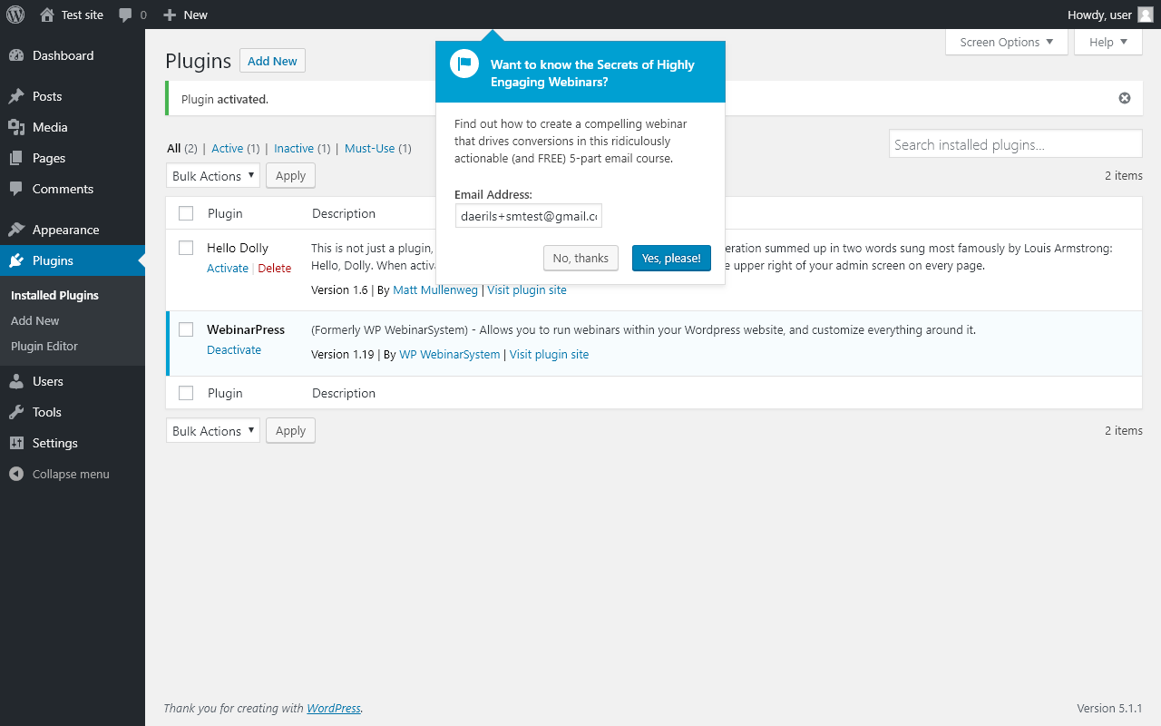Click the Dashboard gauge icon in sidebar

click(16, 55)
